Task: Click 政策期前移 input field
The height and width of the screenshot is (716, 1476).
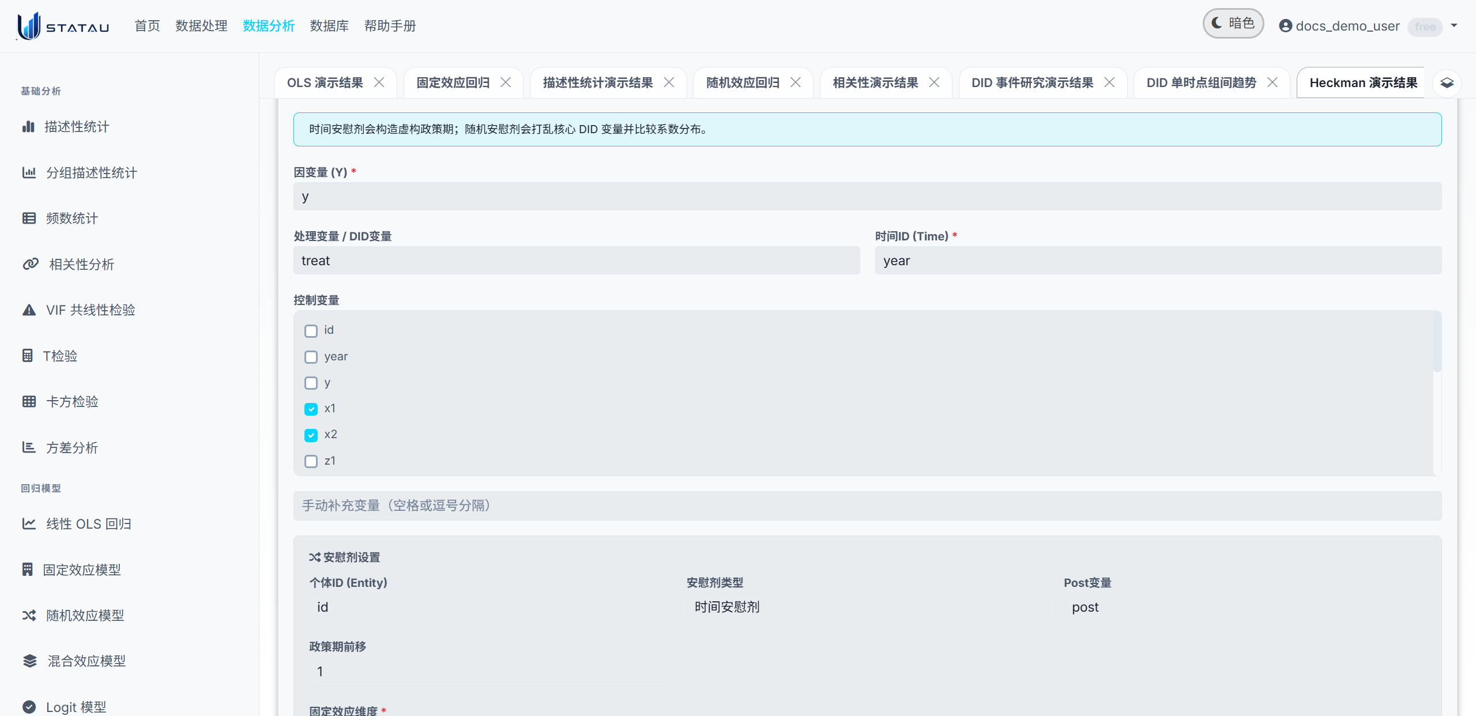Action: pos(490,671)
